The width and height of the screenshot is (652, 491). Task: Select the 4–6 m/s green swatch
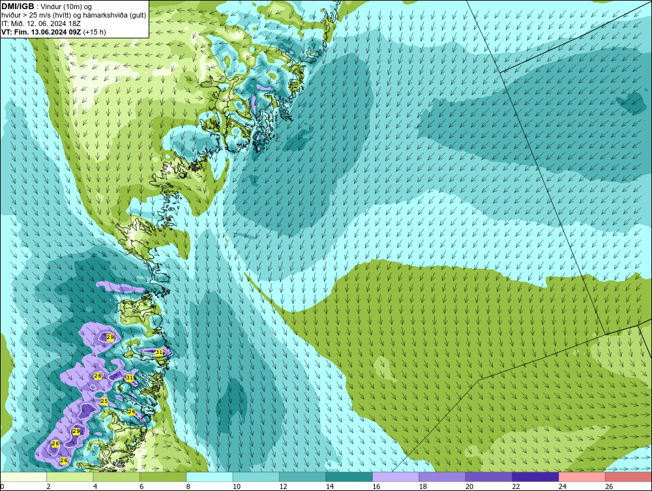(x=117, y=477)
